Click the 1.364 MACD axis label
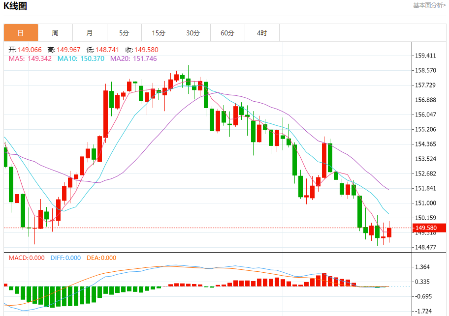Screen dimensions: 449x316 [x=422, y=267]
